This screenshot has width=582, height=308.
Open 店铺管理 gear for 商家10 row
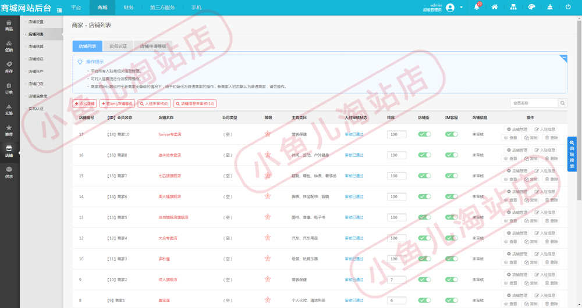pyautogui.click(x=517, y=130)
